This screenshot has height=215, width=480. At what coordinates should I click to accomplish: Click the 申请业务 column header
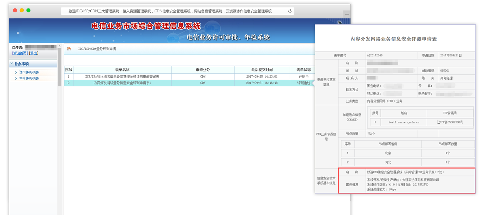tap(203, 70)
